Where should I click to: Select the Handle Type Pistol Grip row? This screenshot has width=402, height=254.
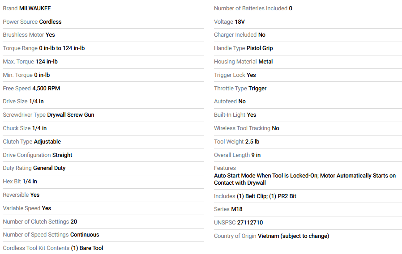coord(243,48)
